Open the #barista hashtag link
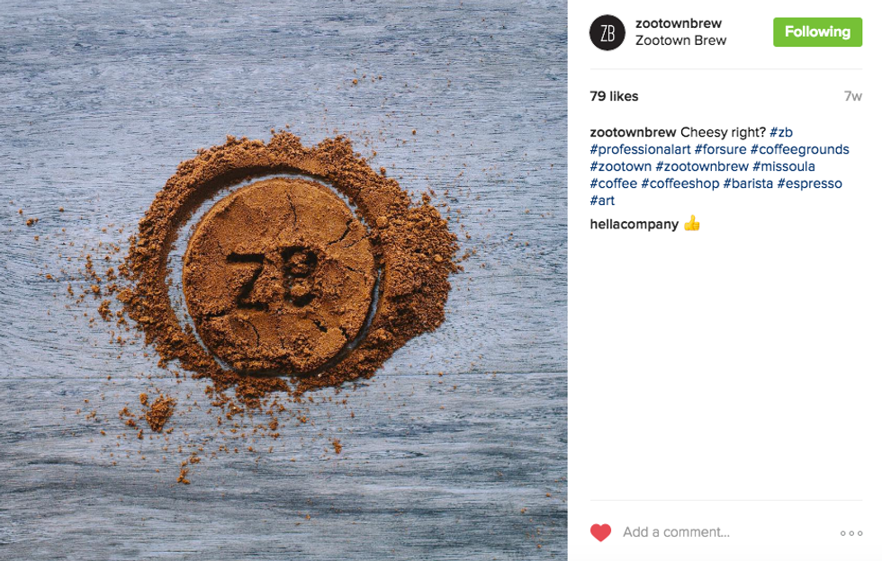 click(x=748, y=183)
